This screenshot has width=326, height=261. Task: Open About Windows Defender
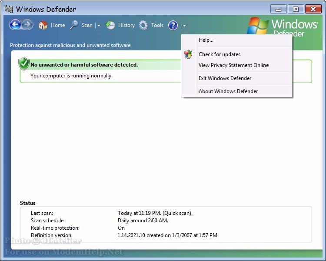point(236,91)
